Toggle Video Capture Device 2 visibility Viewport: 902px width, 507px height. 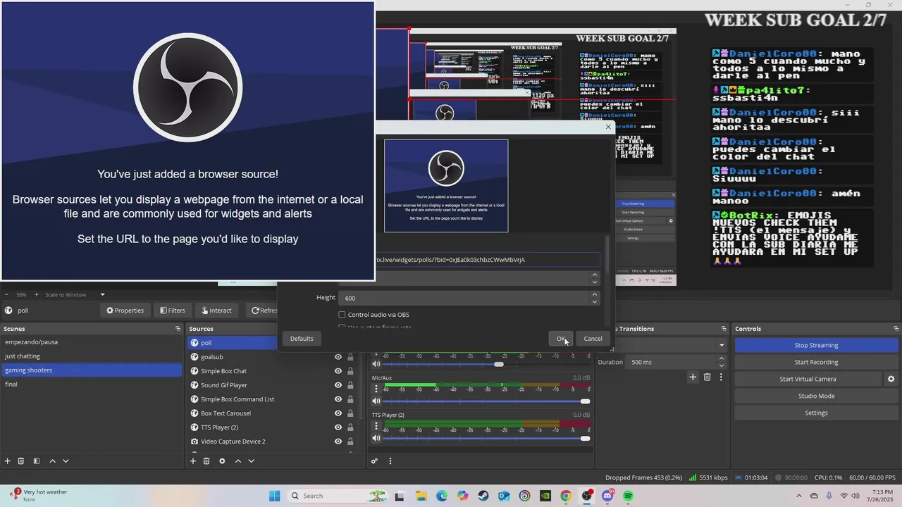(338, 442)
